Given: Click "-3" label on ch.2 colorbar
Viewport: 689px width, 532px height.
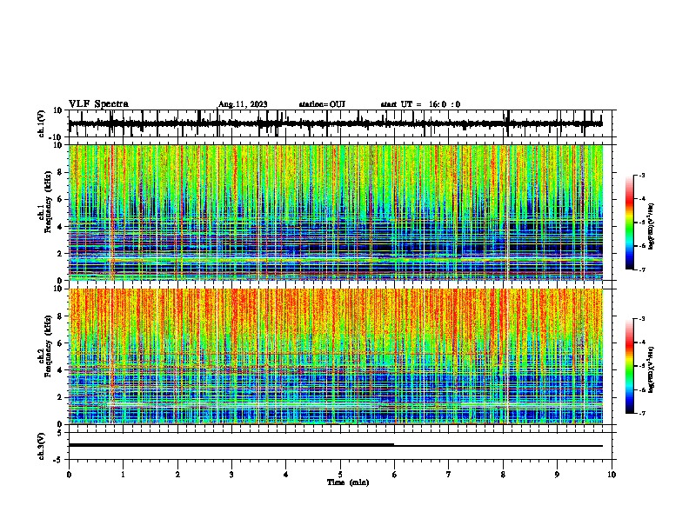Looking at the screenshot, I should 641,319.
